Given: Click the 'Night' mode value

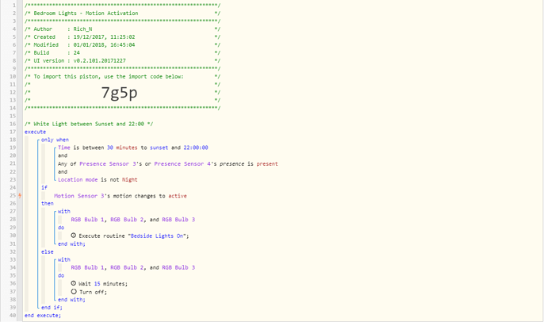Looking at the screenshot, I should point(130,180).
